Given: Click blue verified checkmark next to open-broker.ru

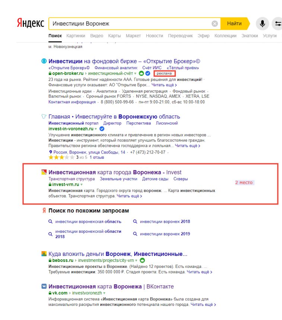Looking at the screenshot, I should [148, 73].
